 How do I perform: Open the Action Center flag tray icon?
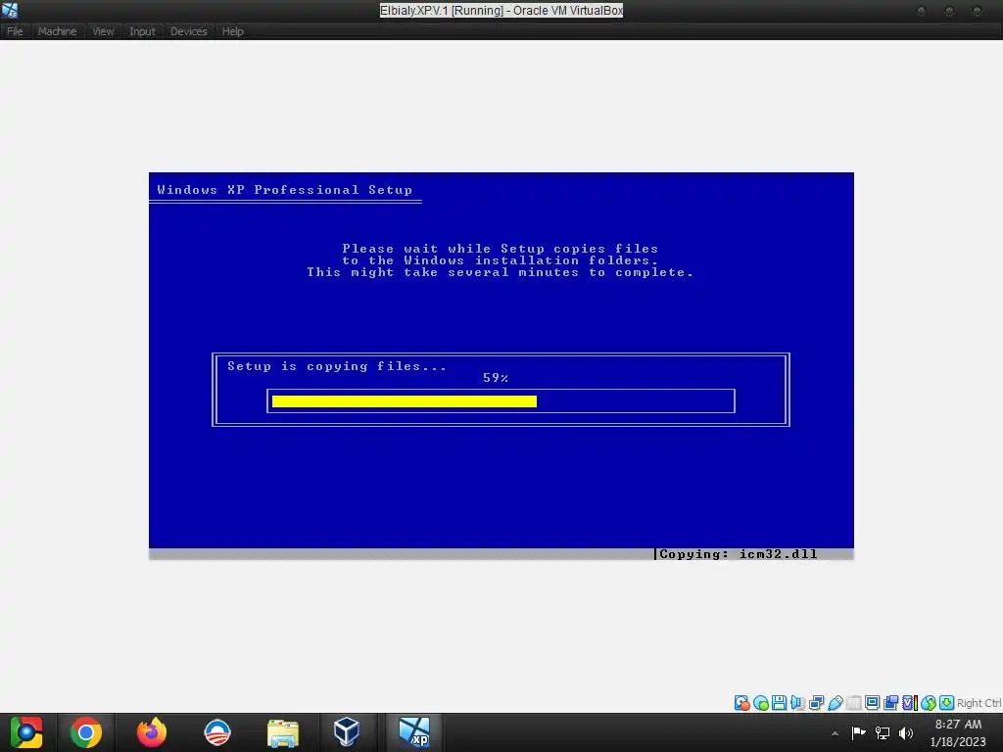(858, 732)
